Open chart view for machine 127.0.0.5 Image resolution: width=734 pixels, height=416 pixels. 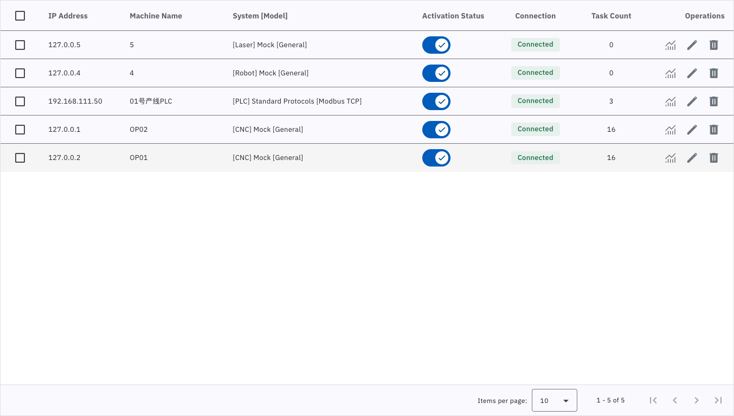671,45
